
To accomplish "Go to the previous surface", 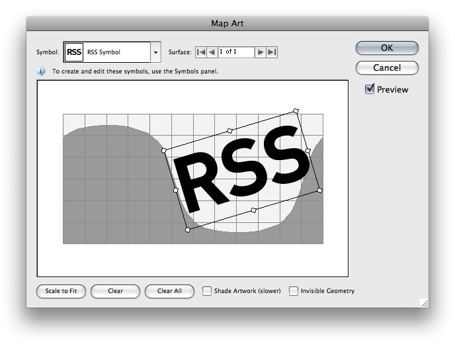I will [x=212, y=52].
